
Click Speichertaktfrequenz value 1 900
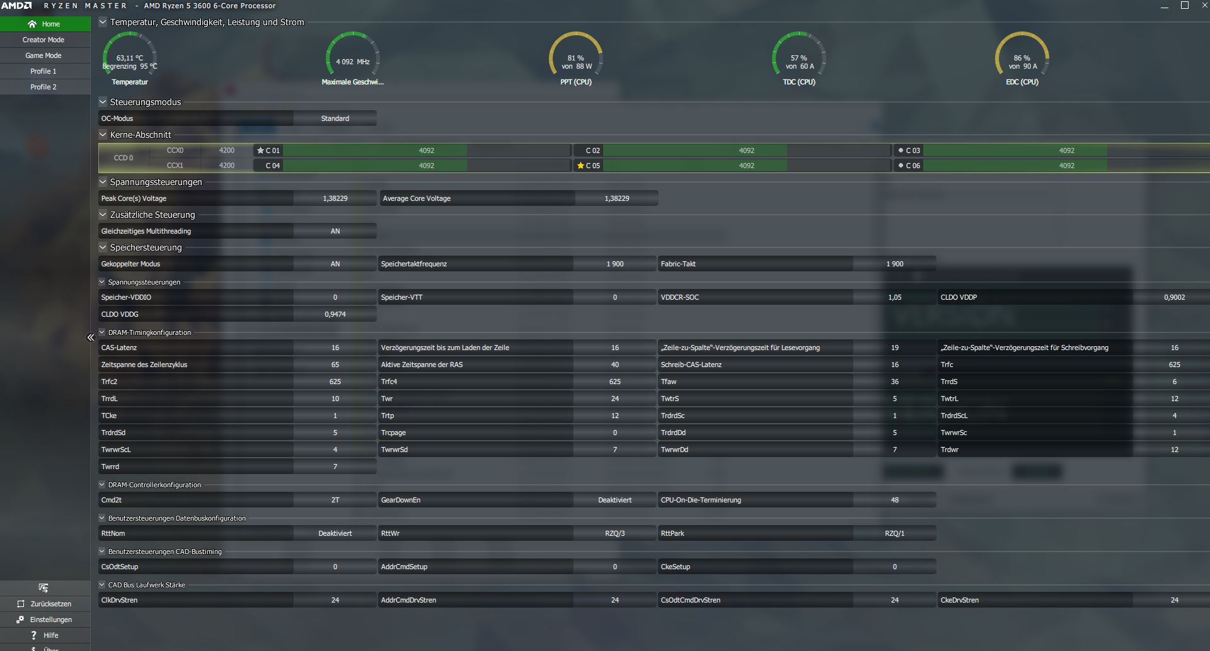pyautogui.click(x=615, y=264)
